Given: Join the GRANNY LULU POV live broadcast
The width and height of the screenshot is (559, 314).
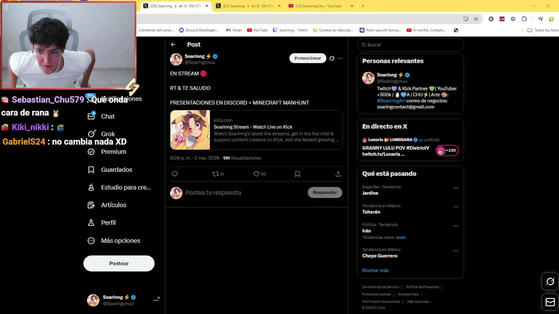Looking at the screenshot, I should point(396,151).
